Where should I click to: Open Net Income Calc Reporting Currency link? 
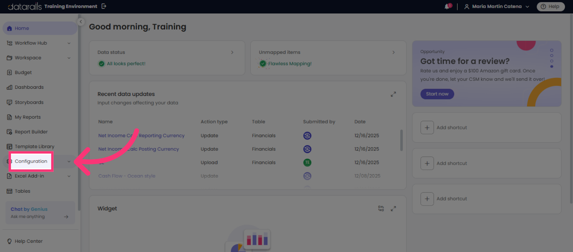click(x=141, y=135)
